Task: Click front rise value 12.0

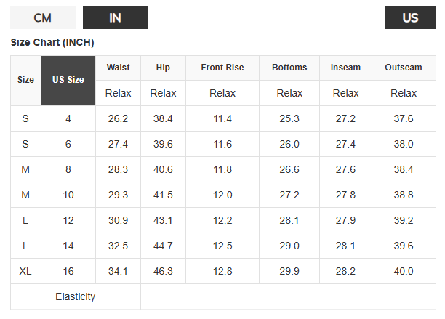Action: tap(222, 195)
